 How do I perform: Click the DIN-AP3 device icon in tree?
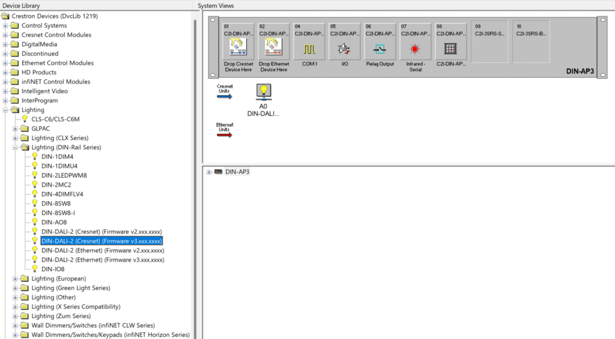click(219, 172)
